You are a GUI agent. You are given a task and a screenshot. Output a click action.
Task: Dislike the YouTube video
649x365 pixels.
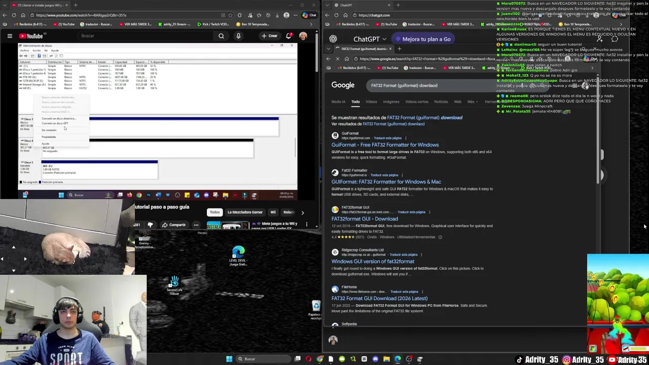150,225
